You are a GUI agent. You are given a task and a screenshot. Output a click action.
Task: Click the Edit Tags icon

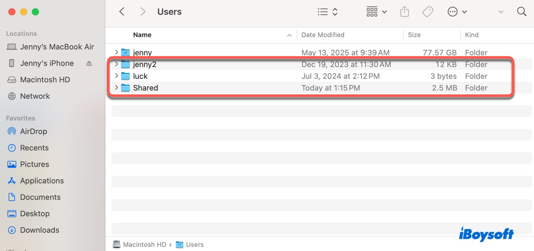click(x=428, y=12)
